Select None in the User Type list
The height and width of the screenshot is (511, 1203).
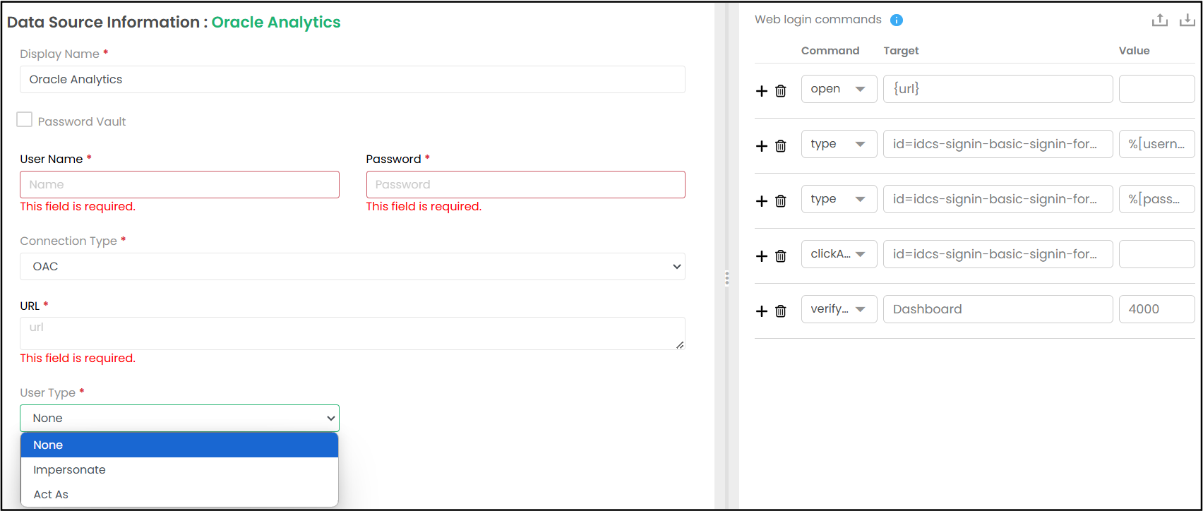pyautogui.click(x=179, y=445)
